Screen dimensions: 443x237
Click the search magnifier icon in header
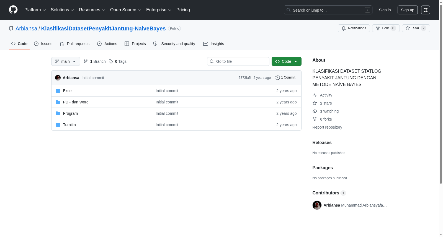289,10
